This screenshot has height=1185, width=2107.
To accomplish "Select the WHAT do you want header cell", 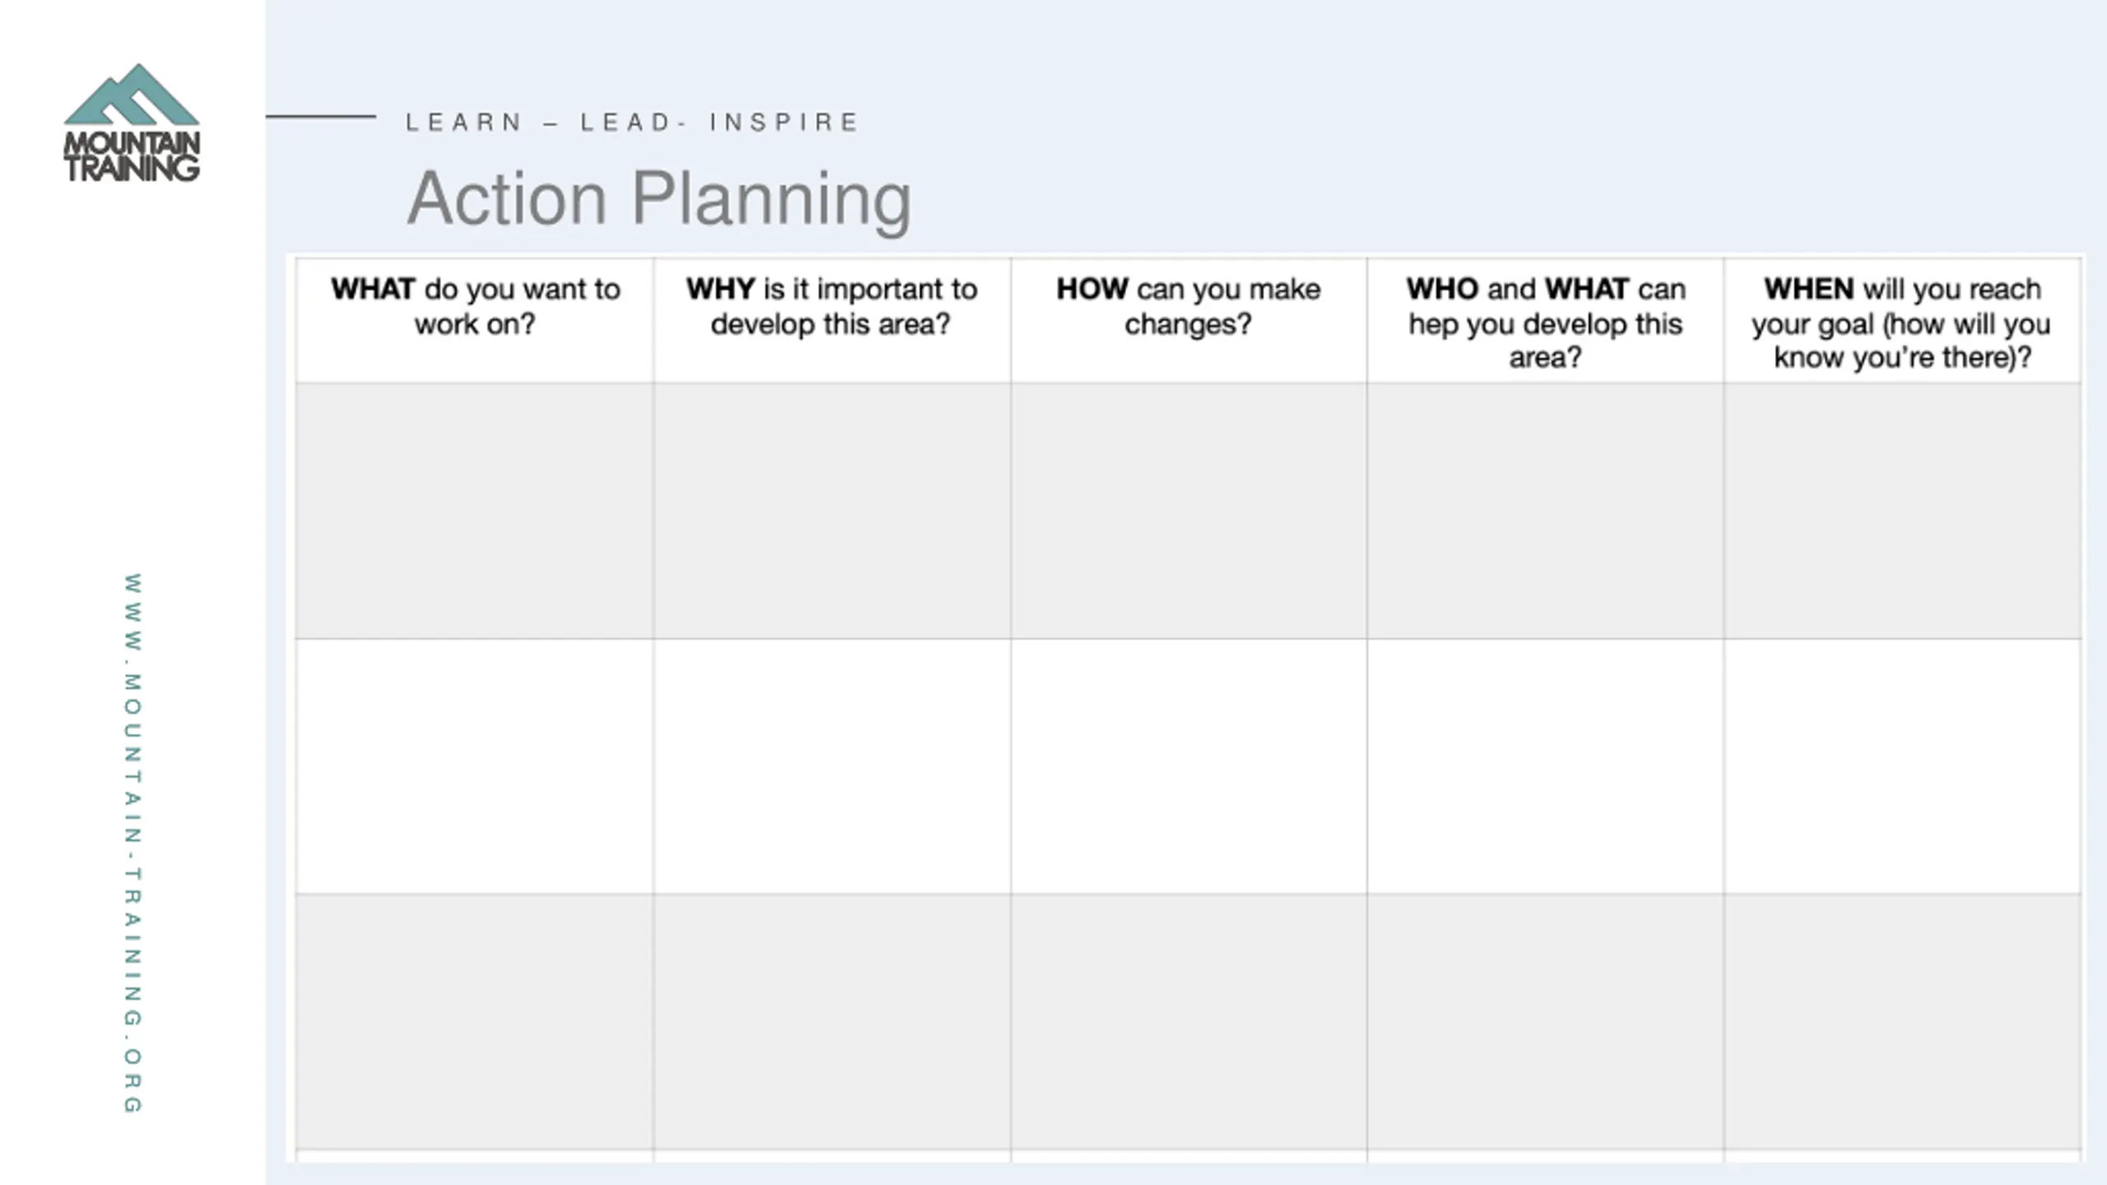I will [x=475, y=320].
